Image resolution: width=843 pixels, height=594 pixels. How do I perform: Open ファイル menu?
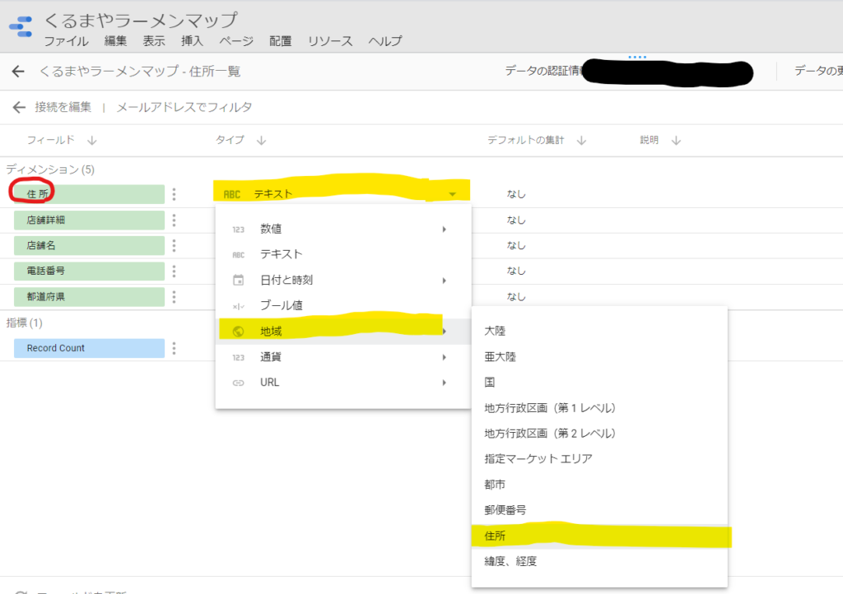66,41
